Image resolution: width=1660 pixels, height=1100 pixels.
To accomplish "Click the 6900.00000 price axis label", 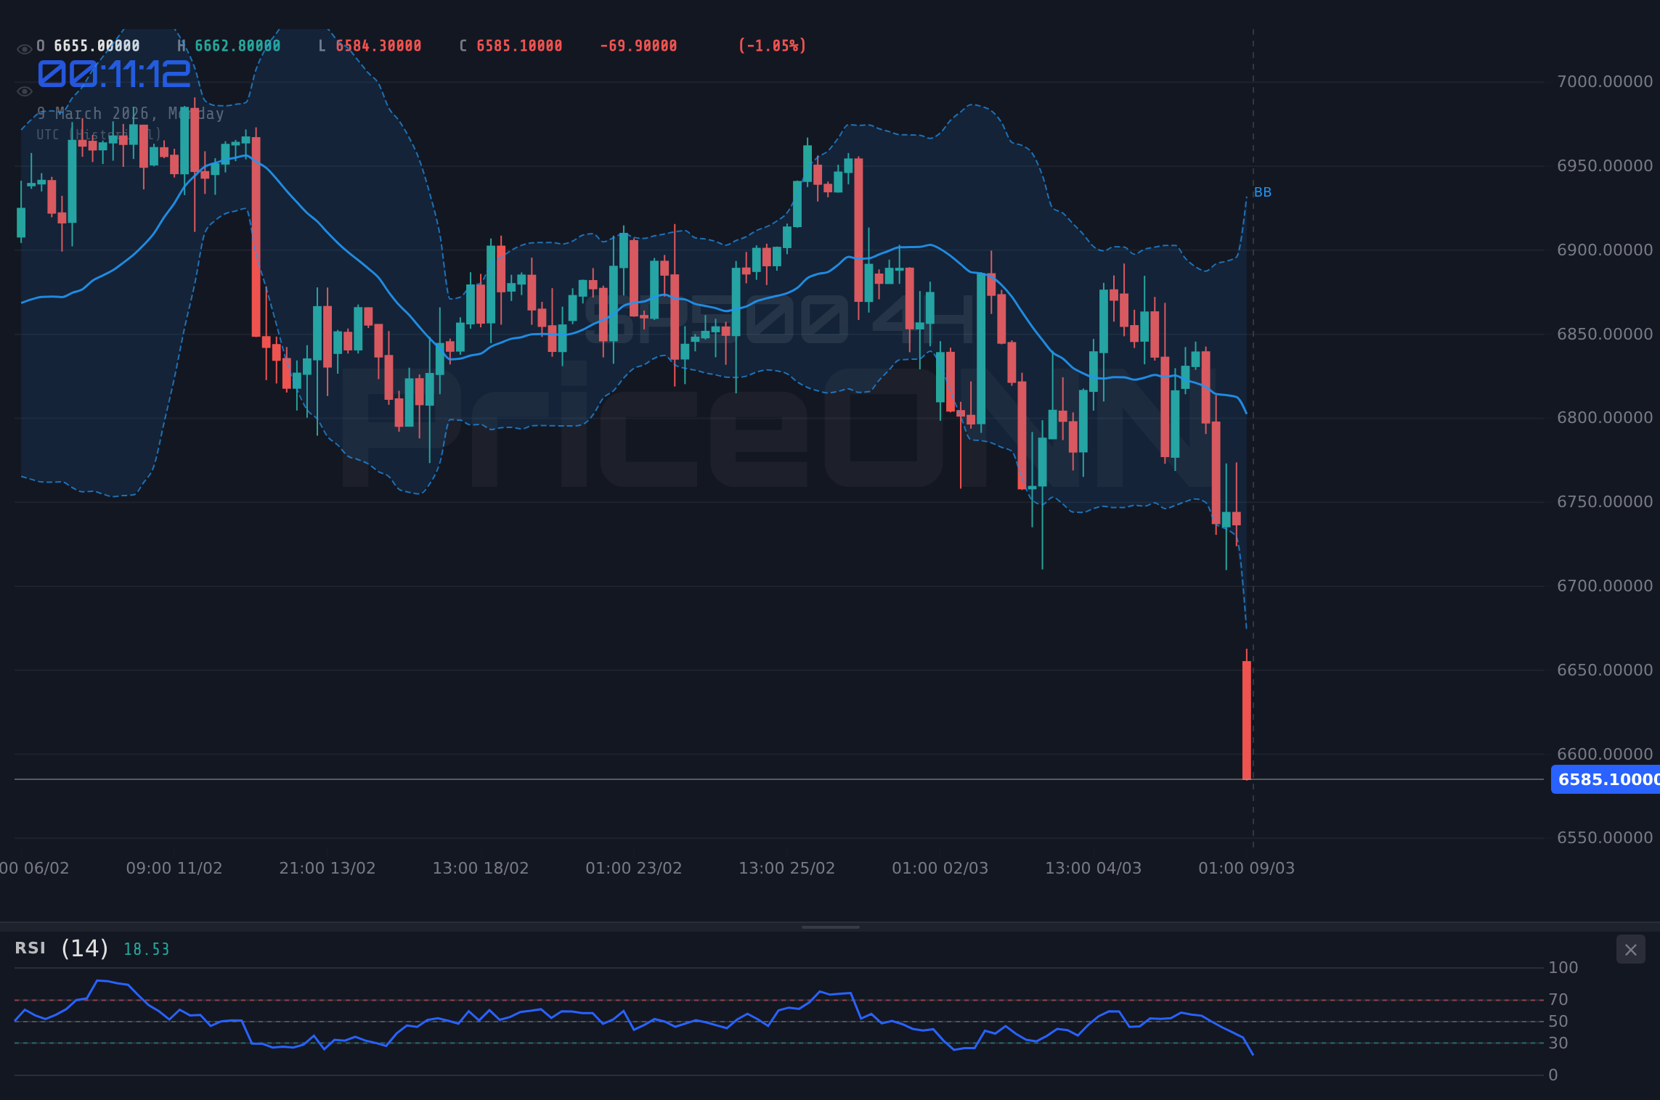I will point(1605,250).
